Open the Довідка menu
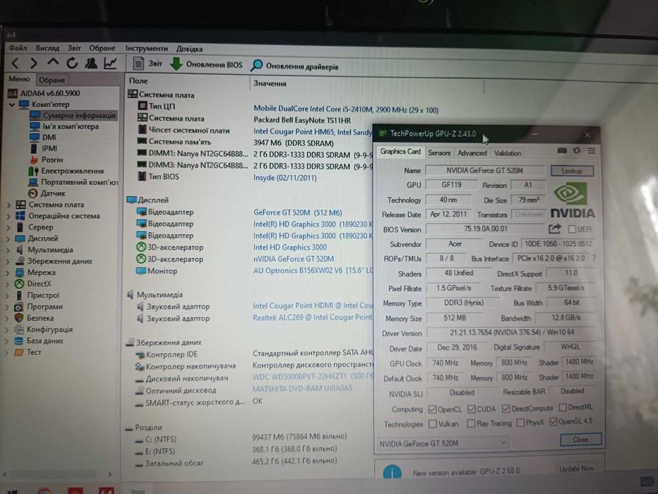Screen dimensions: 658x494 (189, 49)
